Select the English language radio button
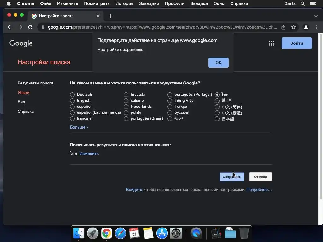Viewport: 323px width, 242px height. (x=72, y=101)
